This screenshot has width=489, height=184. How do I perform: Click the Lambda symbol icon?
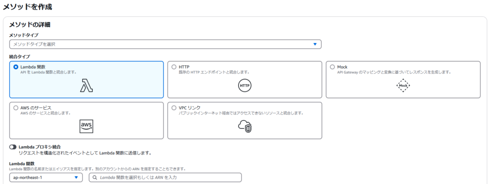click(x=86, y=85)
